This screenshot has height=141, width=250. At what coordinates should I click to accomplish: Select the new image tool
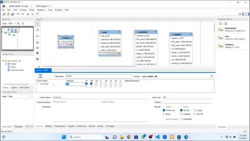(37, 53)
